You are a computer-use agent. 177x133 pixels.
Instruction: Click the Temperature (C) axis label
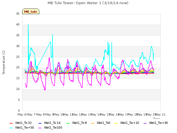coord(4,62)
